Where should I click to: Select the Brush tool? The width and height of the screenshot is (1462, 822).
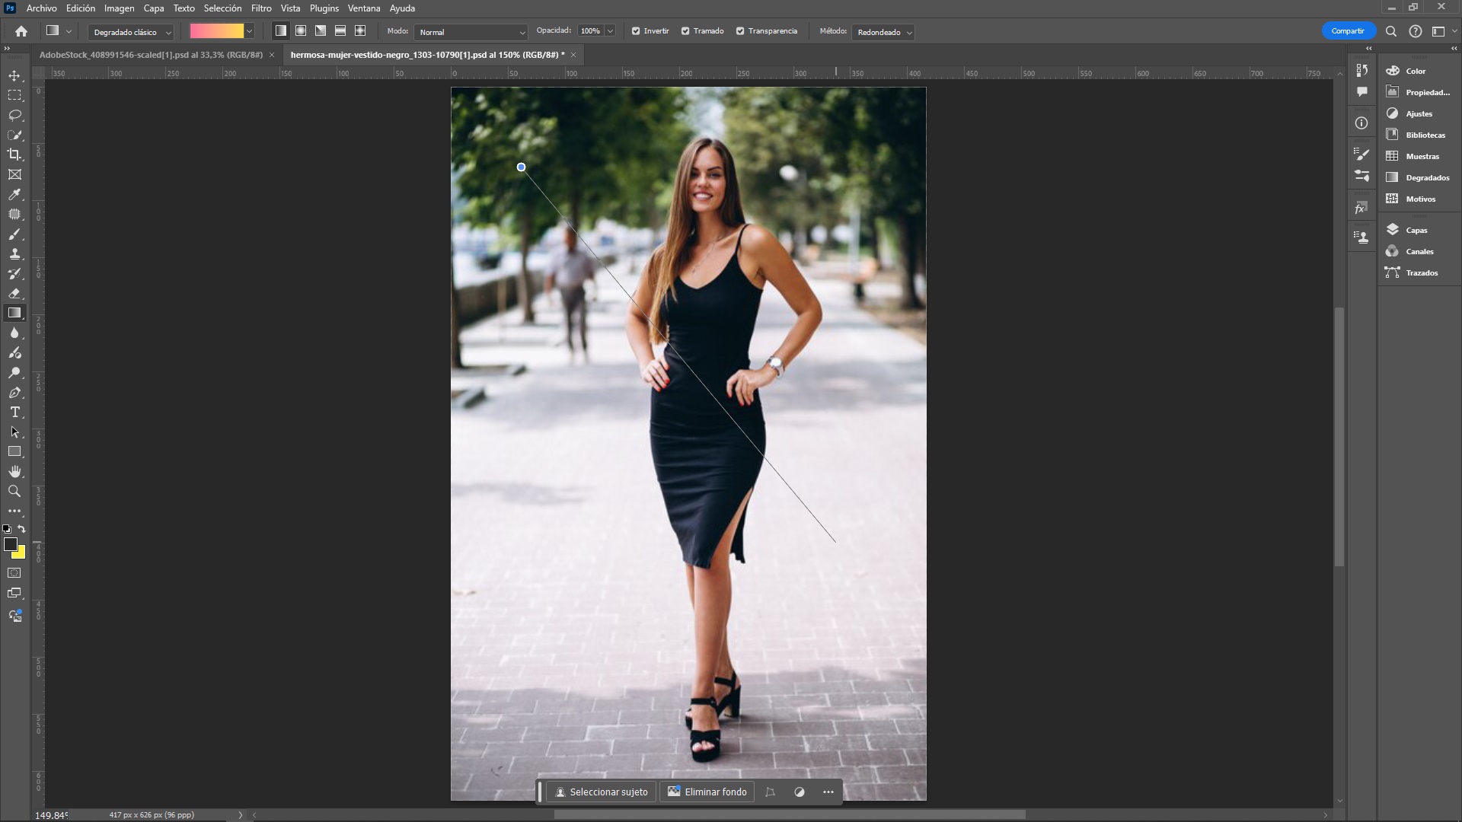click(x=14, y=234)
